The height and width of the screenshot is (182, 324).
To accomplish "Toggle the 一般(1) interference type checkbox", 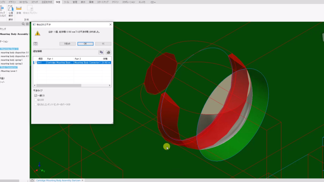I will [x=36, y=96].
